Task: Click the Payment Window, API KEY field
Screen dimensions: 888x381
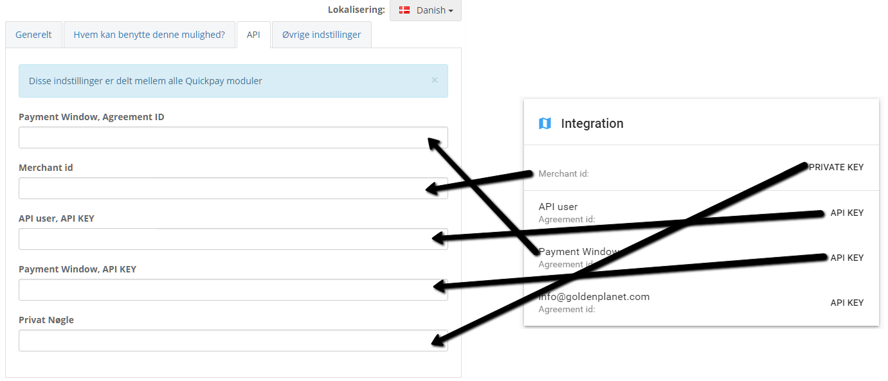Action: 233,290
